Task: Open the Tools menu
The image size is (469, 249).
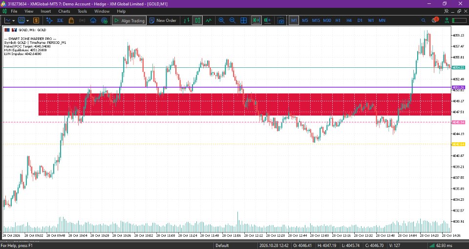Action: [82, 11]
